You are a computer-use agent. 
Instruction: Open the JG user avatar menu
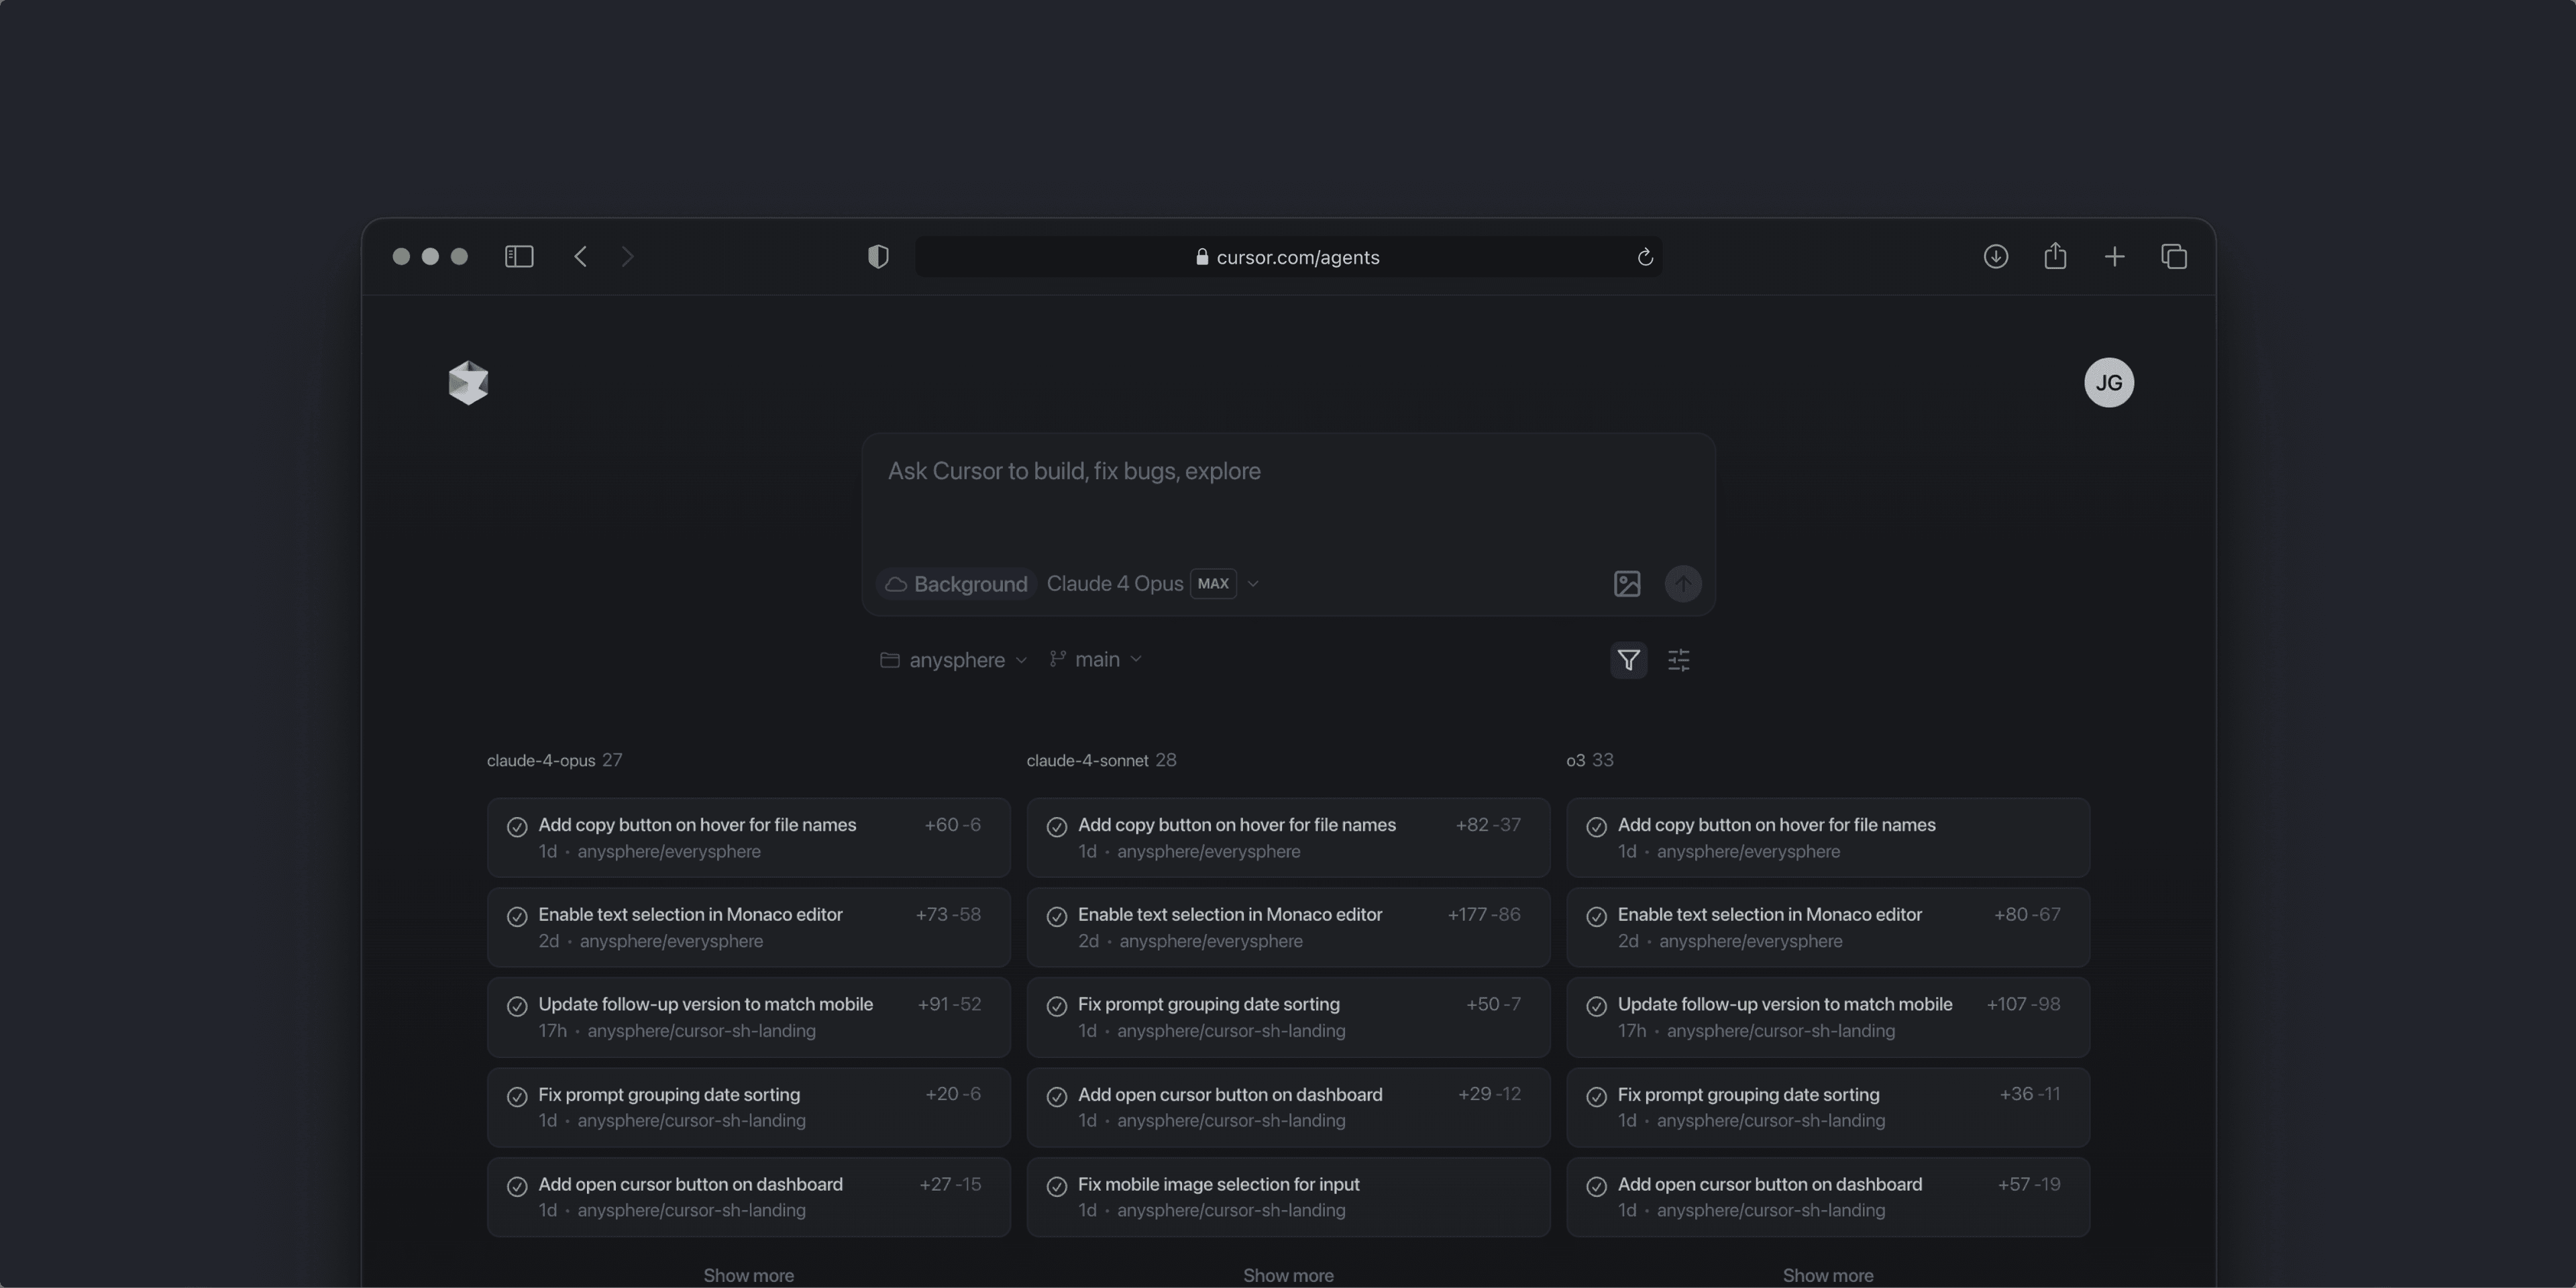pyautogui.click(x=2108, y=383)
